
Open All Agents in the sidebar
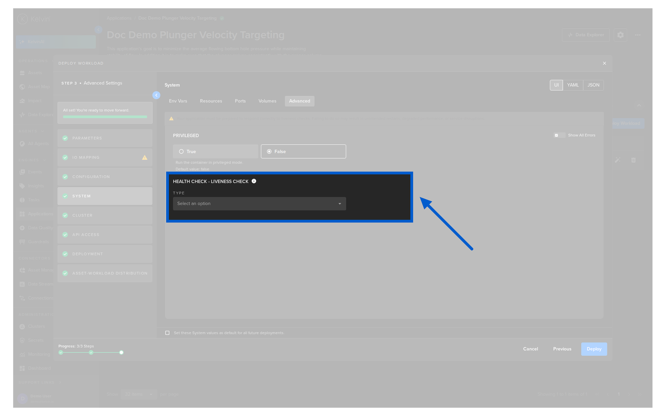click(38, 144)
